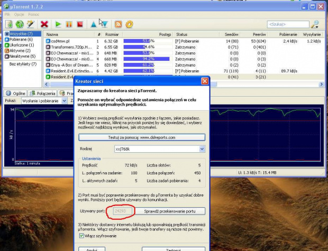Click the red X Remove torrent icon
The width and height of the screenshot is (328, 251).
pyautogui.click(x=44, y=24)
